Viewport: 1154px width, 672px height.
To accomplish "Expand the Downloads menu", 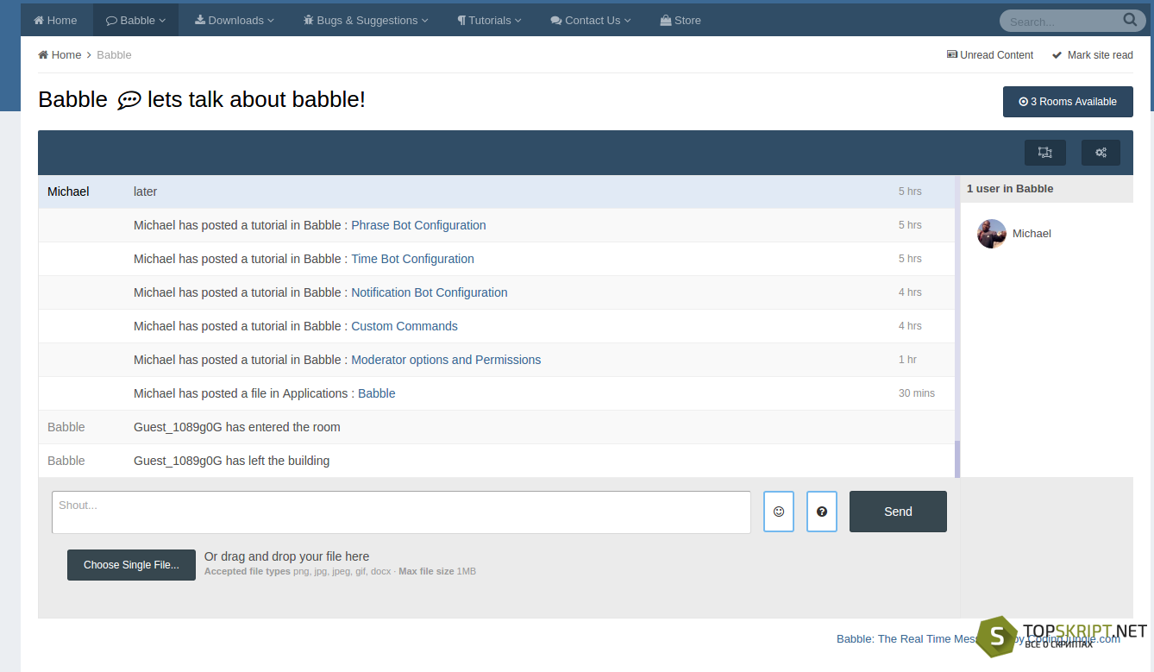I will tap(235, 20).
